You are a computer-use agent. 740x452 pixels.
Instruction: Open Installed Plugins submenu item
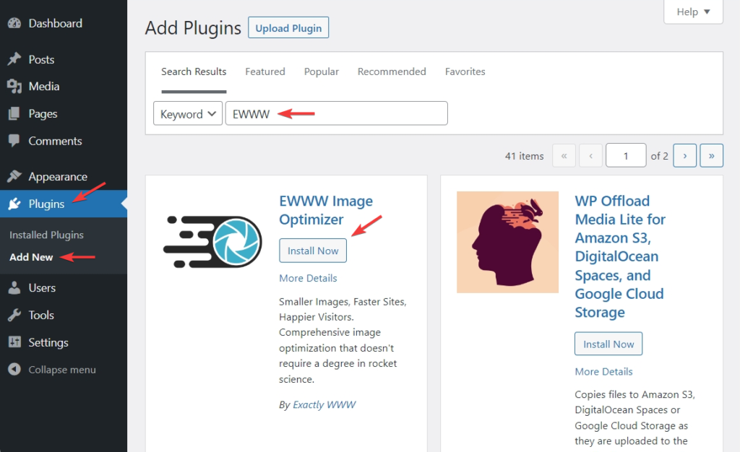click(47, 235)
